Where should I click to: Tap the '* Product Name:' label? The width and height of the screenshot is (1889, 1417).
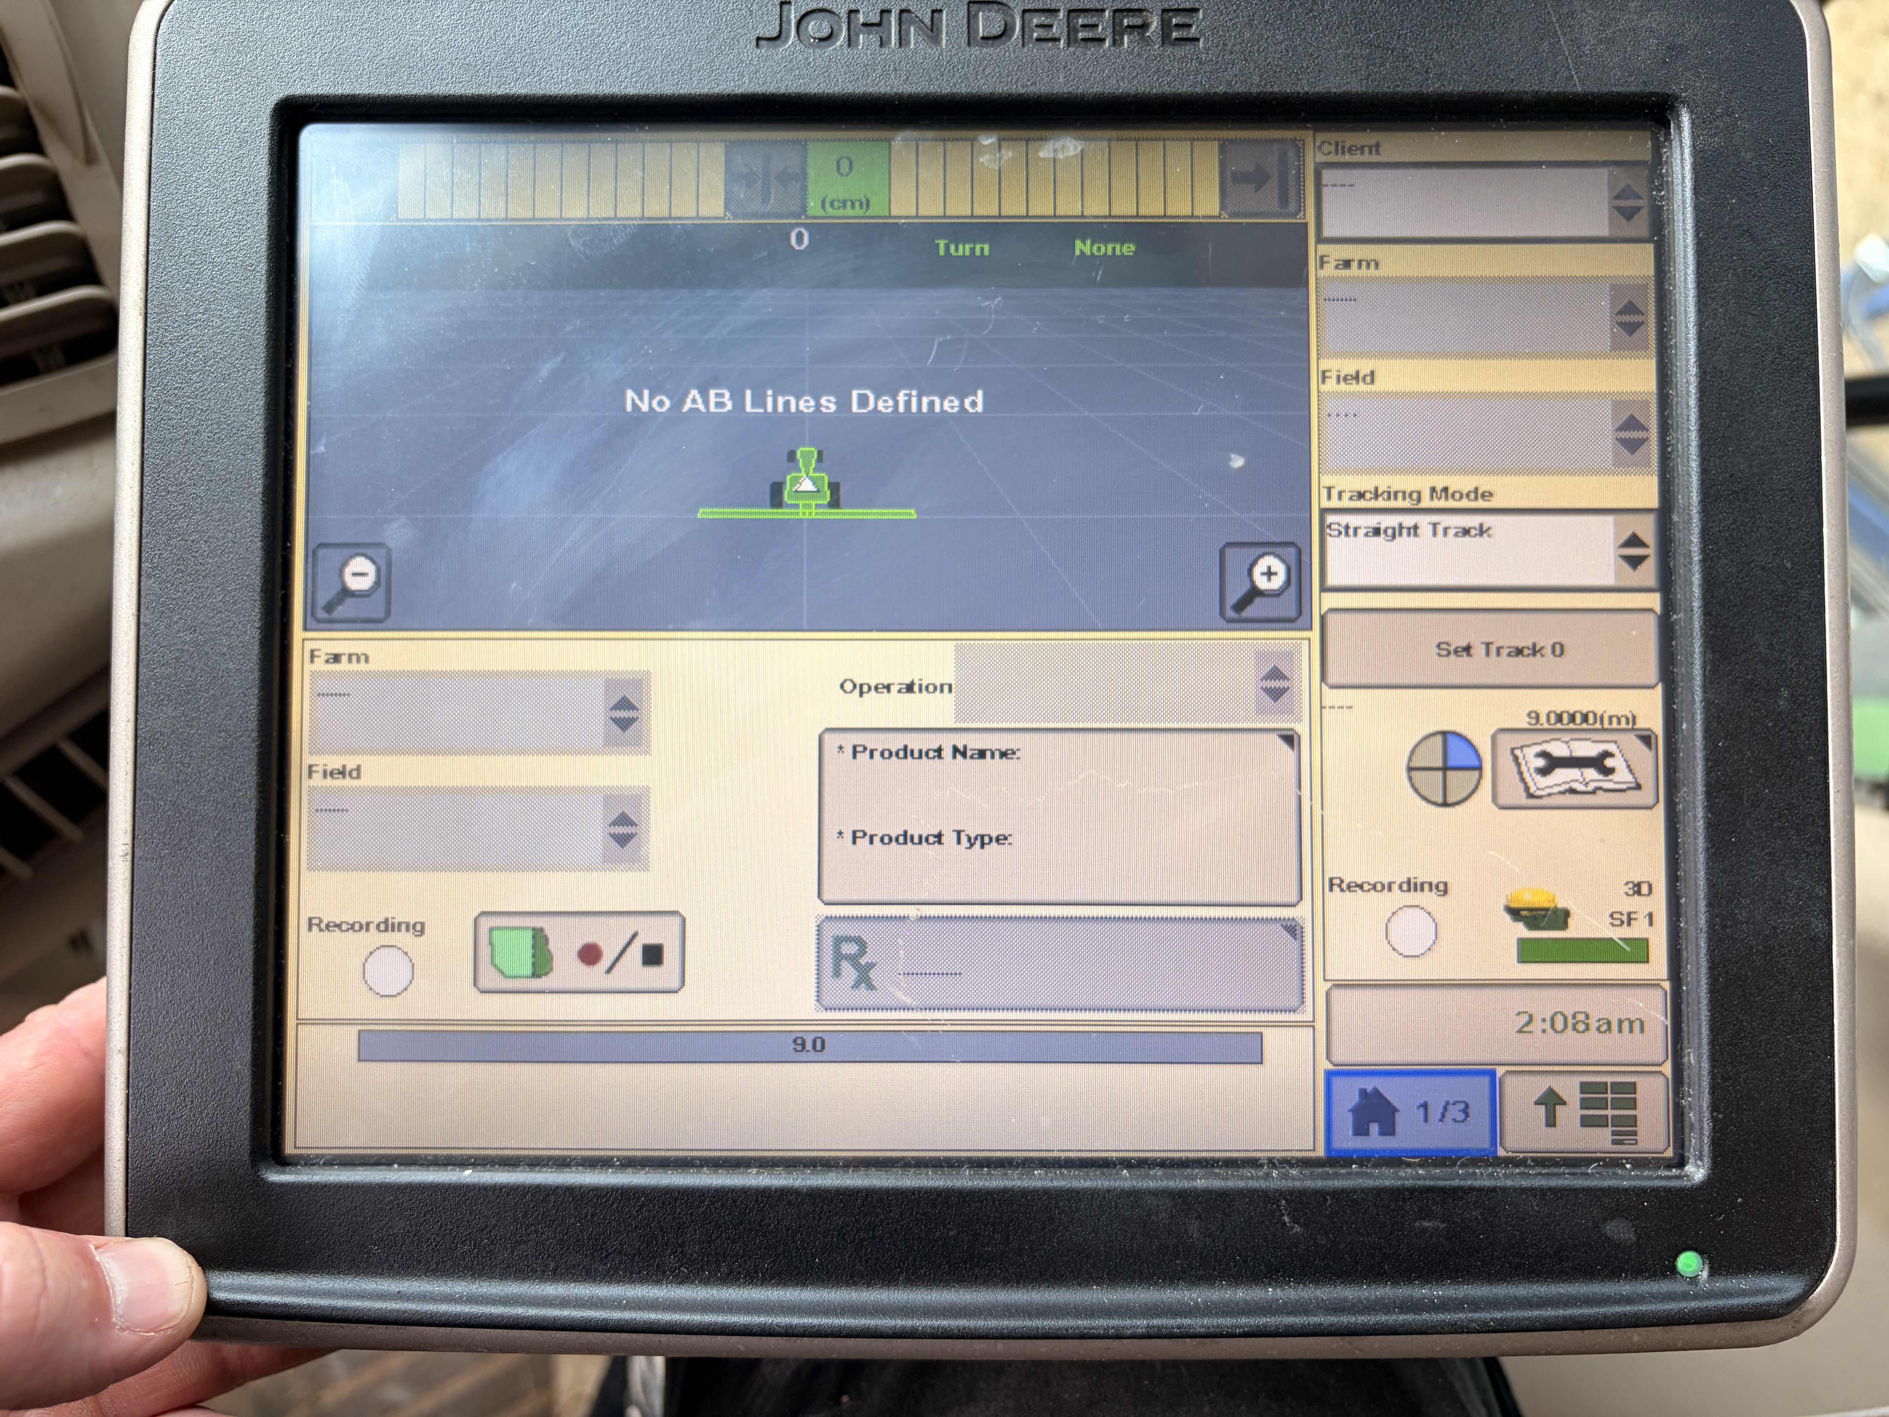(x=928, y=752)
